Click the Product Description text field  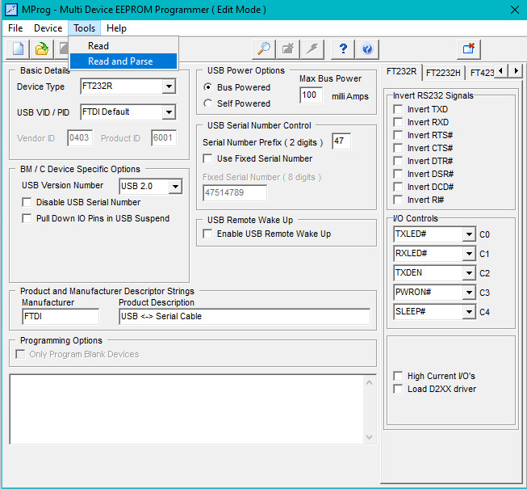(x=245, y=316)
